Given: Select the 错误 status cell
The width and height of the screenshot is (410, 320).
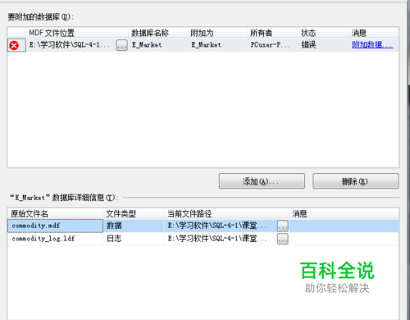Looking at the screenshot, I should pos(323,45).
